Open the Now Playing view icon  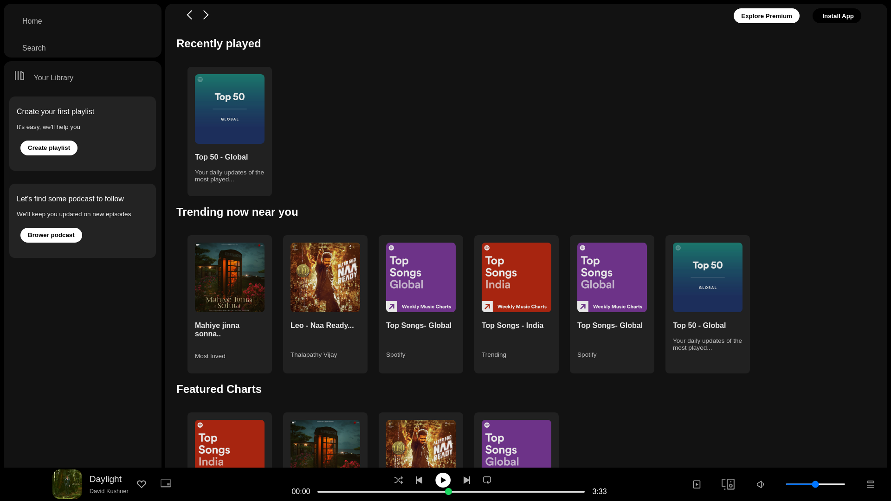pos(697,484)
